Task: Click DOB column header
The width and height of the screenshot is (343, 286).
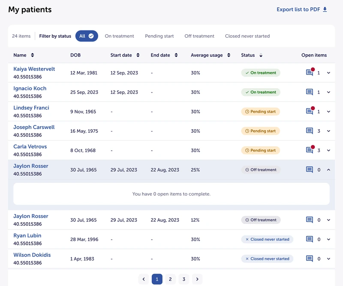Action: (75, 55)
